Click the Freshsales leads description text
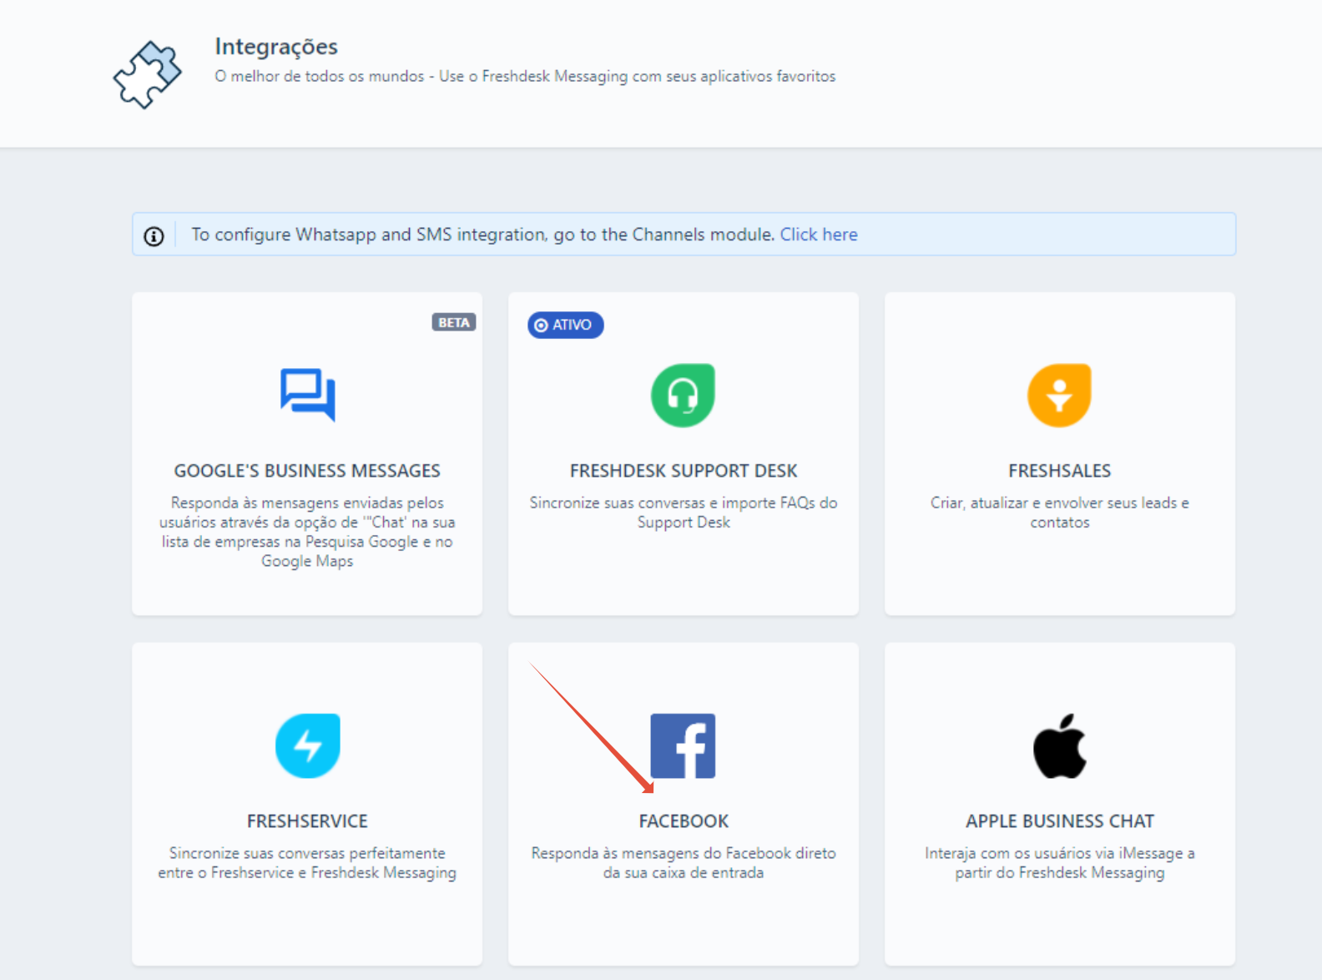The width and height of the screenshot is (1322, 980). pos(1060,513)
